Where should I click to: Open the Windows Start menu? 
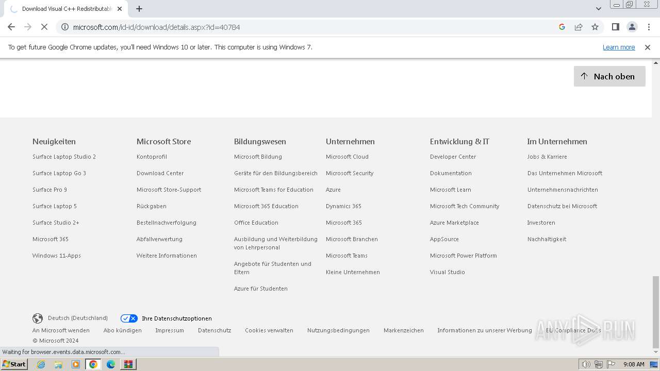point(14,364)
